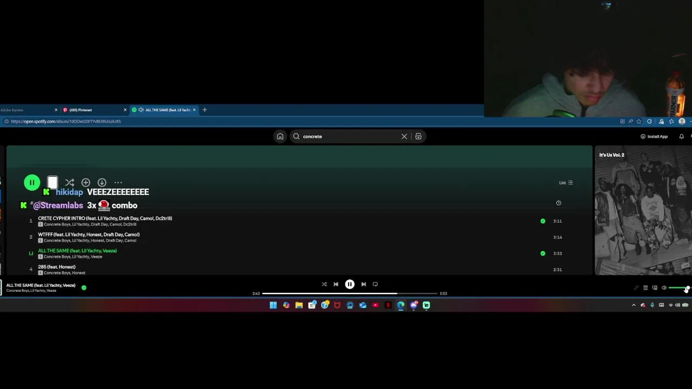Viewport: 692px width, 389px height.
Task: Open the Browse icon in the search bar
Action: click(418, 137)
